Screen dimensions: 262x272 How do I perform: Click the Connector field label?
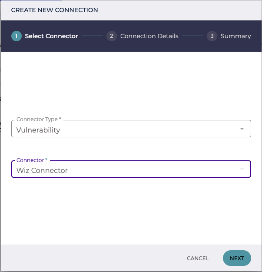[x=30, y=160]
